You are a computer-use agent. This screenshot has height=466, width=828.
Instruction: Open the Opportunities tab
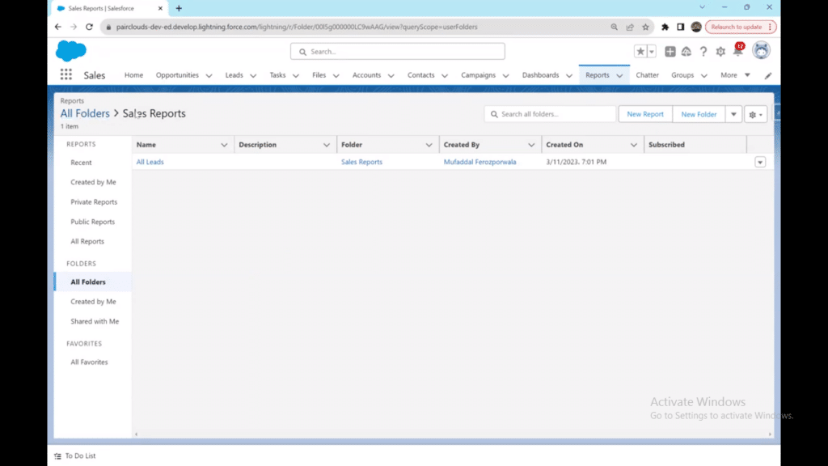[177, 75]
